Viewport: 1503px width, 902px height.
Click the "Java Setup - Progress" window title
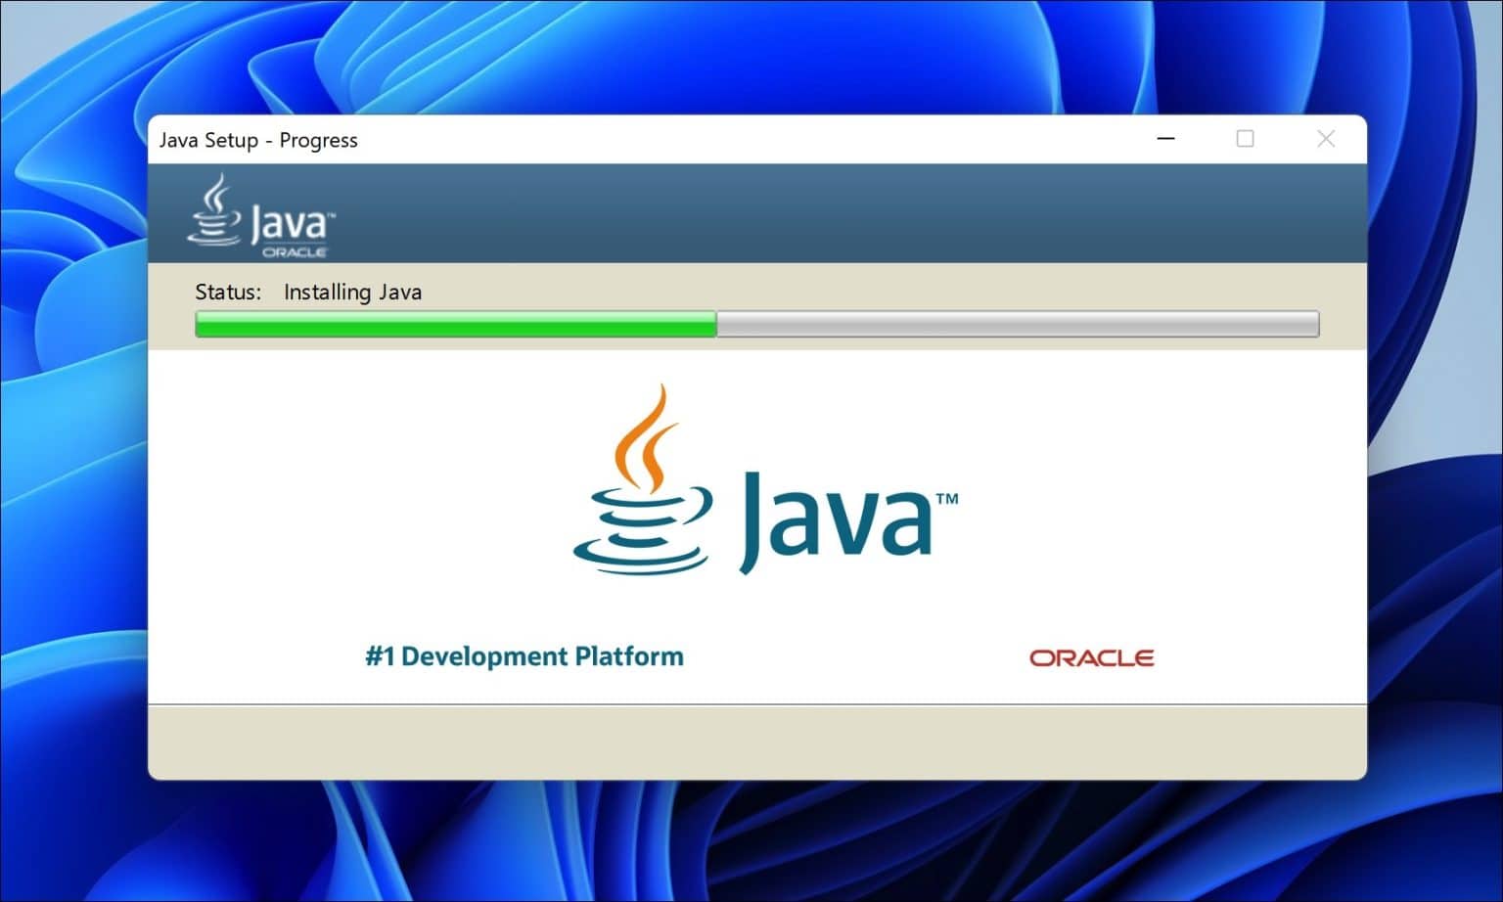pyautogui.click(x=258, y=140)
